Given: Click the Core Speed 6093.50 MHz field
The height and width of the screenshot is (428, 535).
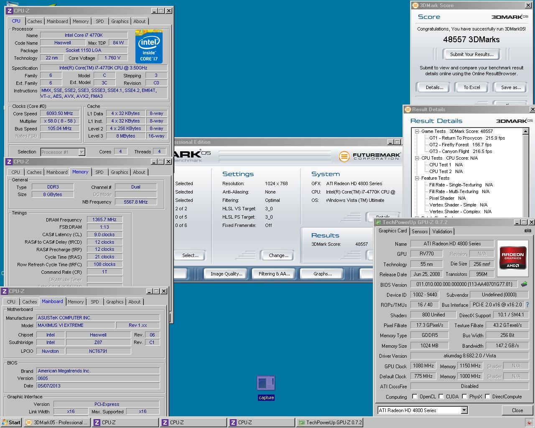Looking at the screenshot, I should (60, 113).
